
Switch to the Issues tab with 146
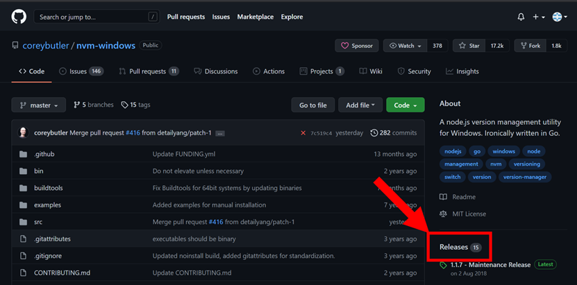point(81,71)
